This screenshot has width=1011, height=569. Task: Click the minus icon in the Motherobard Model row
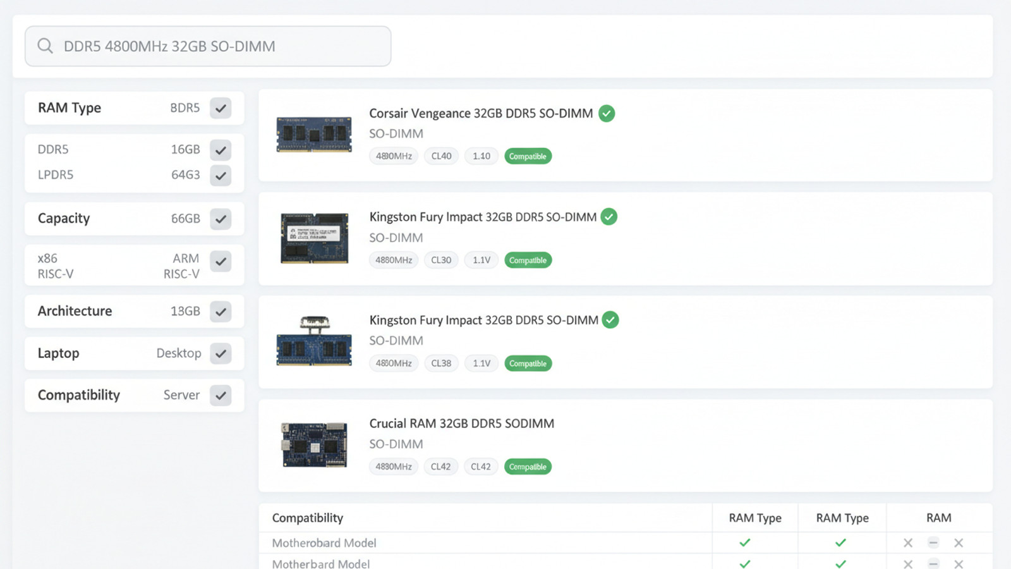pos(933,542)
